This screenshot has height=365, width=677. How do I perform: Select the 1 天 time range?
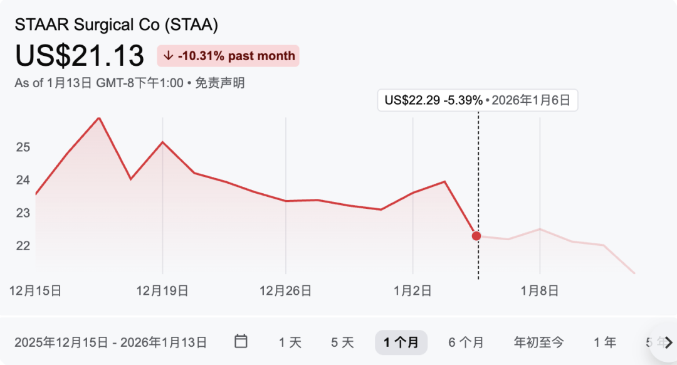[290, 342]
